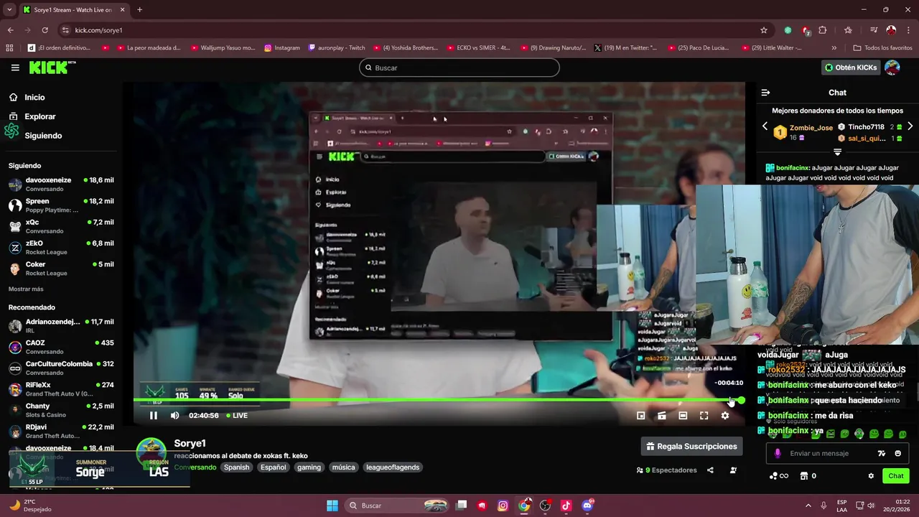Click the purple microphone chat icon

(777, 453)
